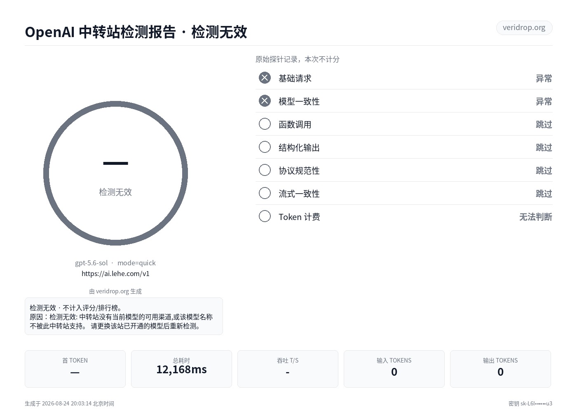Click the 吞吐 T/S stat card
Screen dimensions: 577x412
[288, 369]
